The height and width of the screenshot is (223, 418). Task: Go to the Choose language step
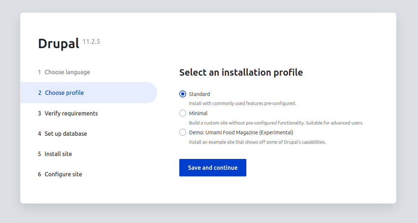[x=67, y=72]
